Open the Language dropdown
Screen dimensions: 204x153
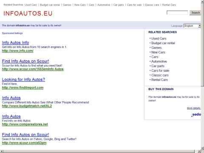(x=192, y=26)
